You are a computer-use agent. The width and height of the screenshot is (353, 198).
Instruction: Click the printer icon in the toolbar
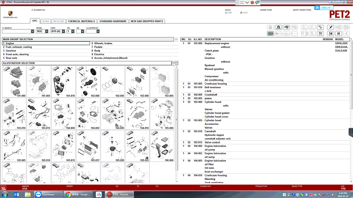coord(270,27)
